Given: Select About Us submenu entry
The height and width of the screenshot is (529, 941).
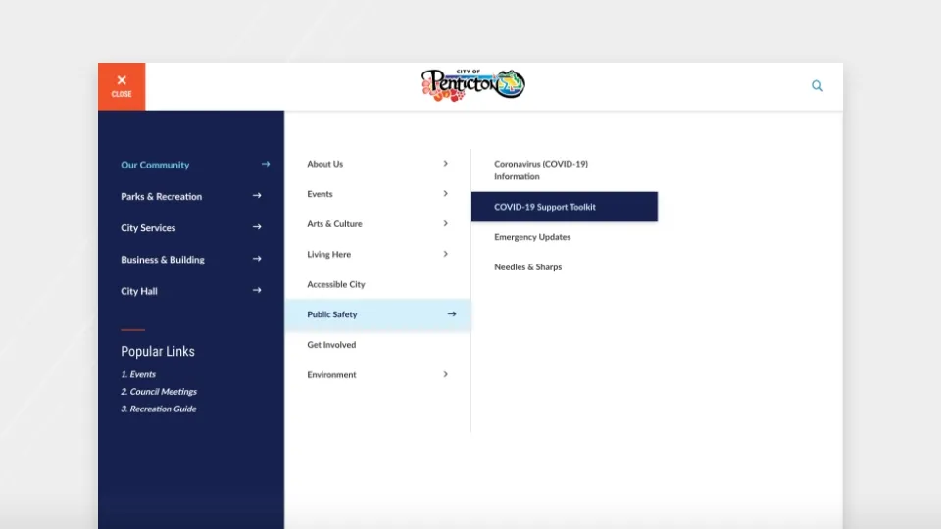Looking at the screenshot, I should [324, 164].
